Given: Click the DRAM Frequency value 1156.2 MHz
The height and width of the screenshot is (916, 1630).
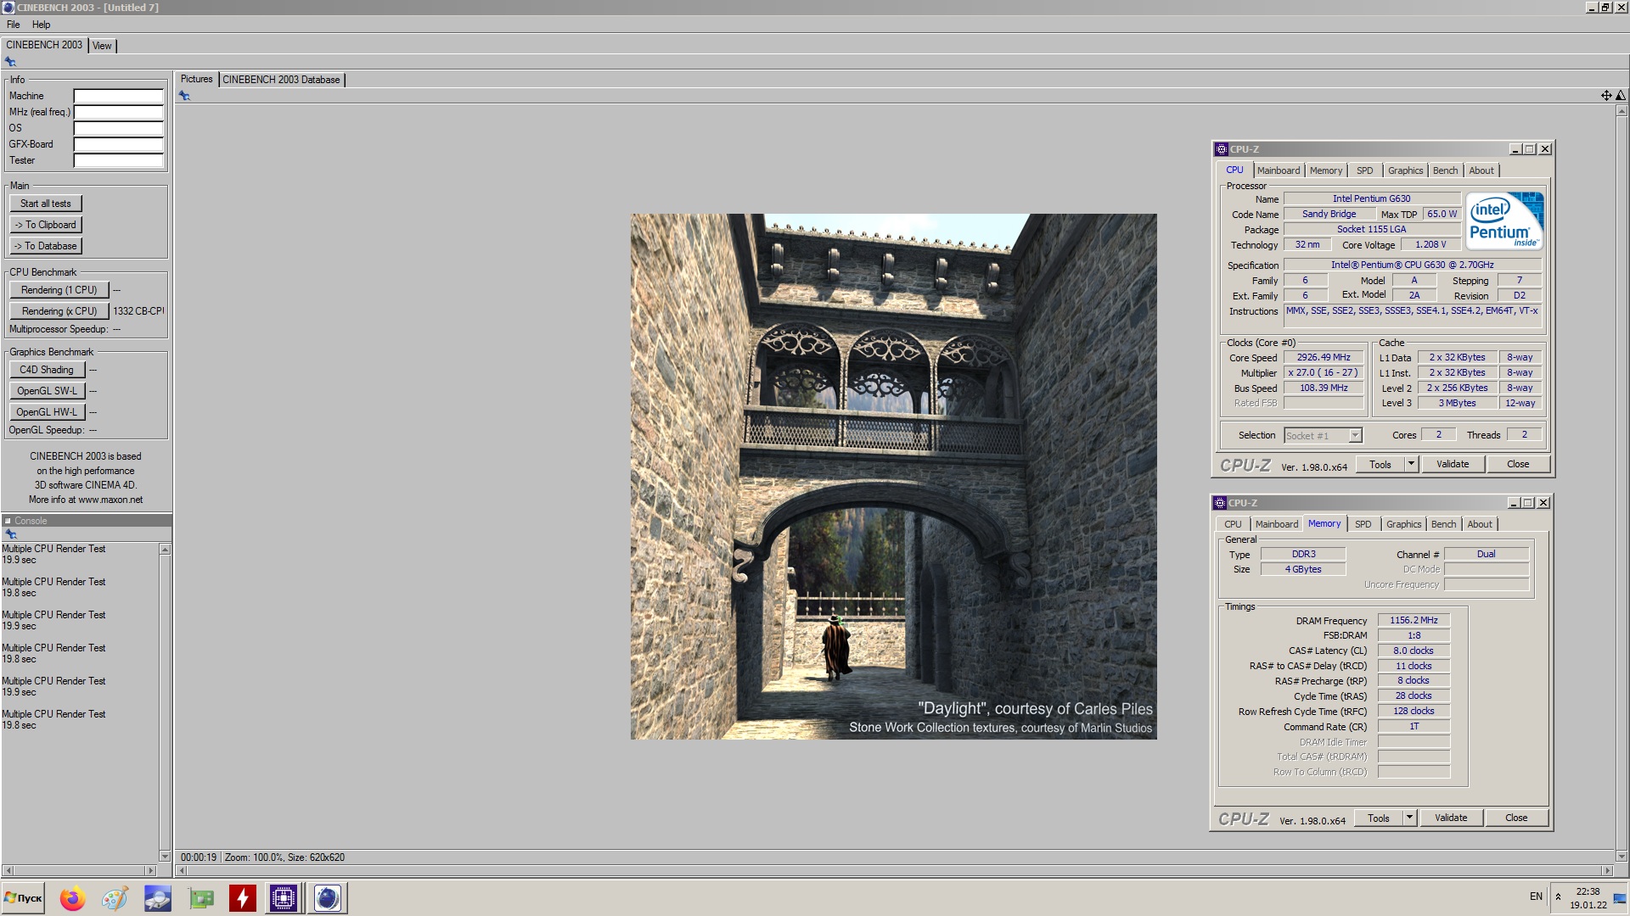Looking at the screenshot, I should (x=1414, y=620).
